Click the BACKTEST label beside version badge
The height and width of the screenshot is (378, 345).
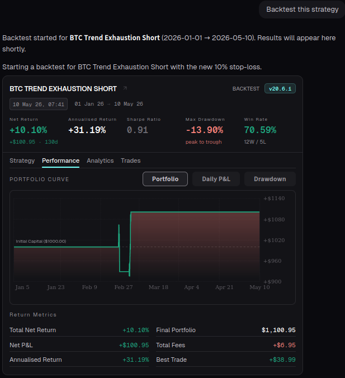point(246,89)
